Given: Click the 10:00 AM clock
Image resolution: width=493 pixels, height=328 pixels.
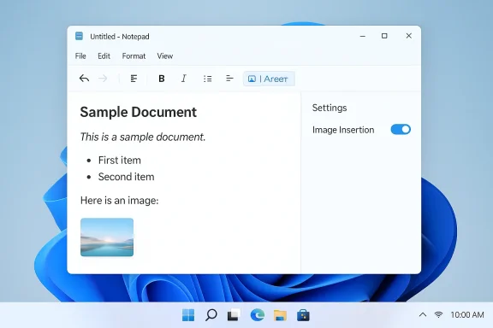Looking at the screenshot, I should [467, 315].
